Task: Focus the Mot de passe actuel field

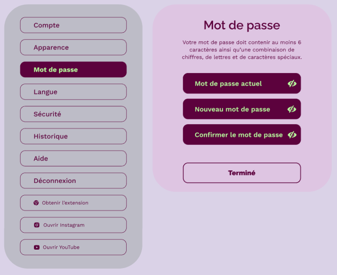Action: point(233,84)
